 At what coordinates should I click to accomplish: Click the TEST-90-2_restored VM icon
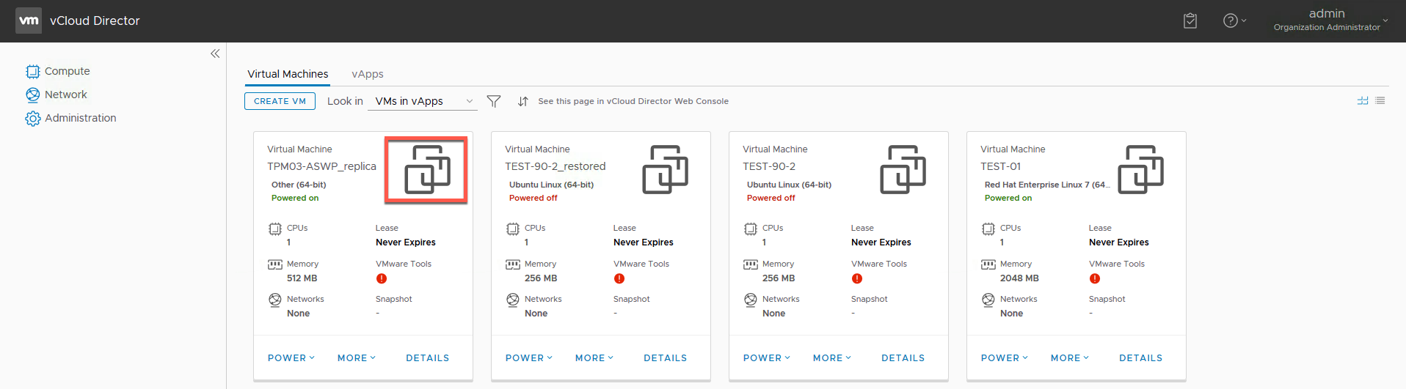[x=665, y=169]
